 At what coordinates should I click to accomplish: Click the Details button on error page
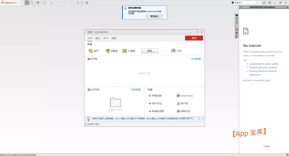click(x=266, y=146)
